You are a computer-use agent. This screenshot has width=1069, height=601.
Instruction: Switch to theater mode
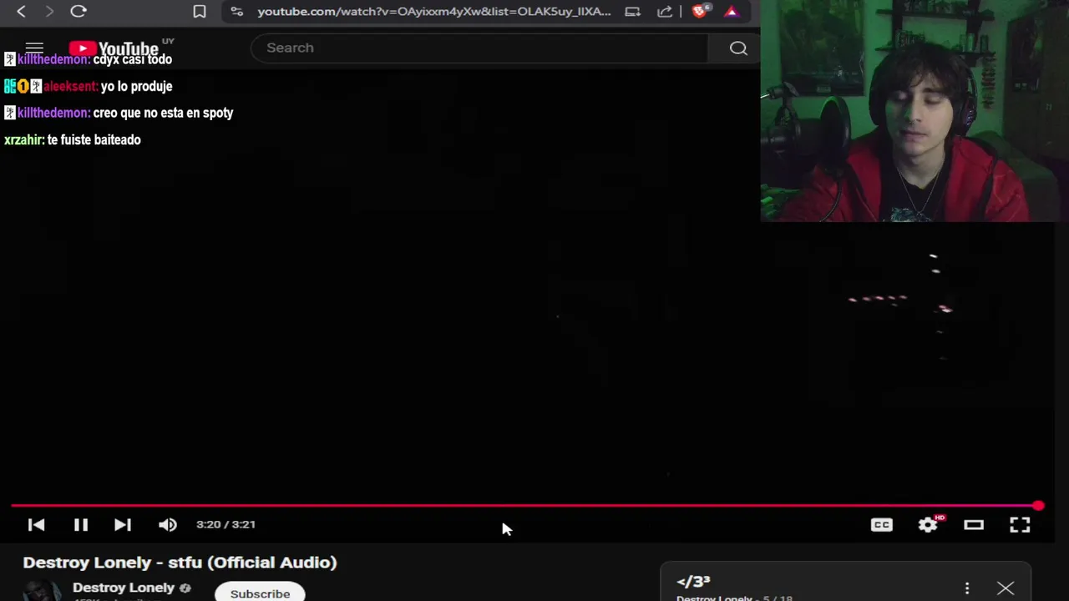(x=974, y=524)
